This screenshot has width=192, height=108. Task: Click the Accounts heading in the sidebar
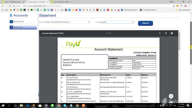pyautogui.click(x=21, y=15)
